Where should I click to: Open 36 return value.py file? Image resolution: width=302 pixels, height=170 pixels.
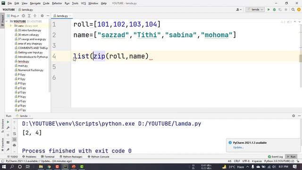coord(28,34)
